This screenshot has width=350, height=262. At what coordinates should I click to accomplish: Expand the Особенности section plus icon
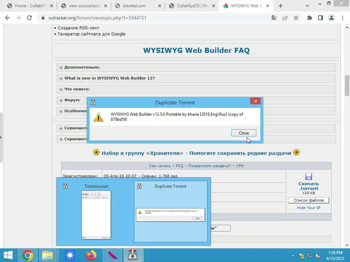[61, 111]
